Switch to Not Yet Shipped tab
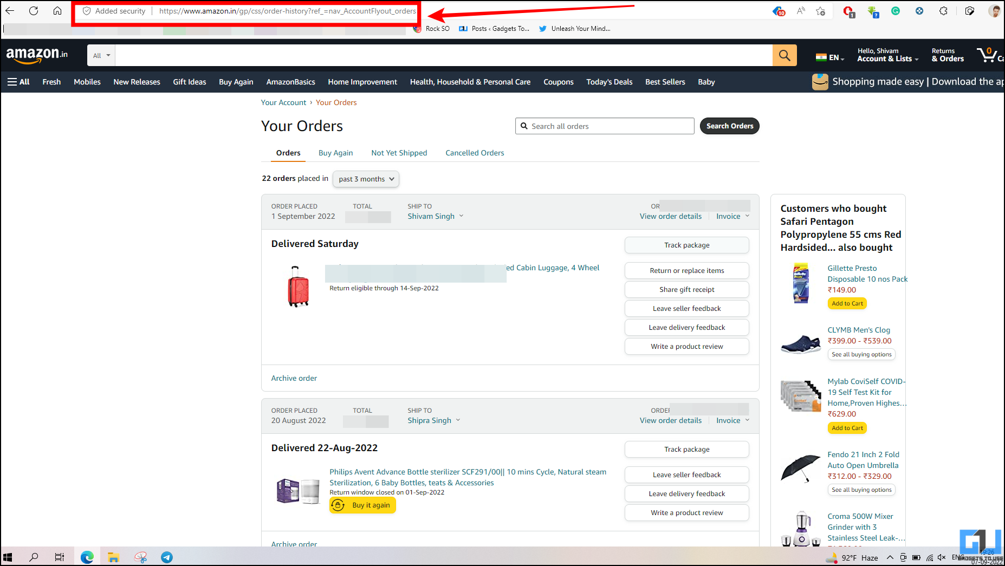 tap(399, 153)
